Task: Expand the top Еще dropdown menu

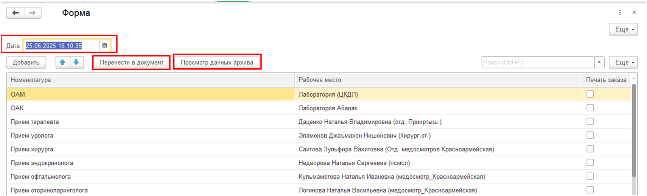Action: point(623,29)
